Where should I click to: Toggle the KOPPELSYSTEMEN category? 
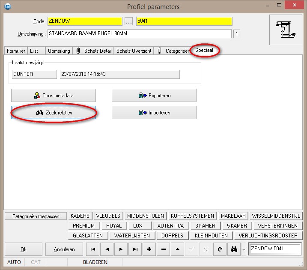point(192,216)
